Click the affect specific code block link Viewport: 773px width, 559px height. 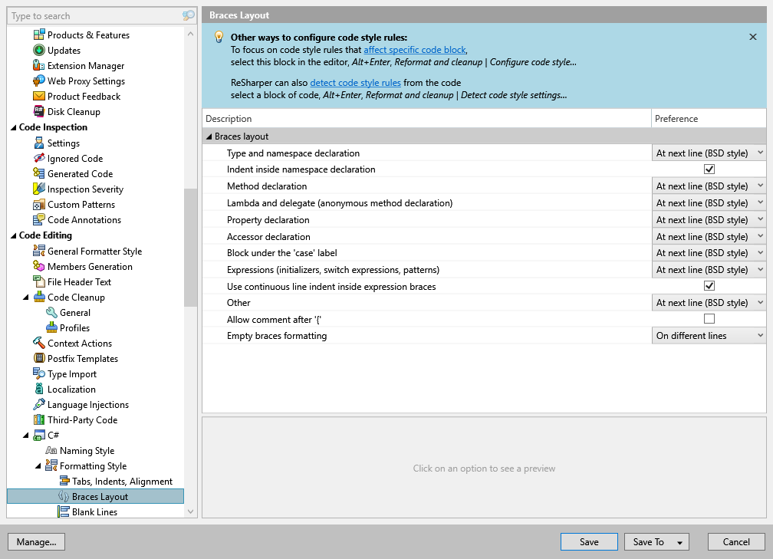[415, 49]
